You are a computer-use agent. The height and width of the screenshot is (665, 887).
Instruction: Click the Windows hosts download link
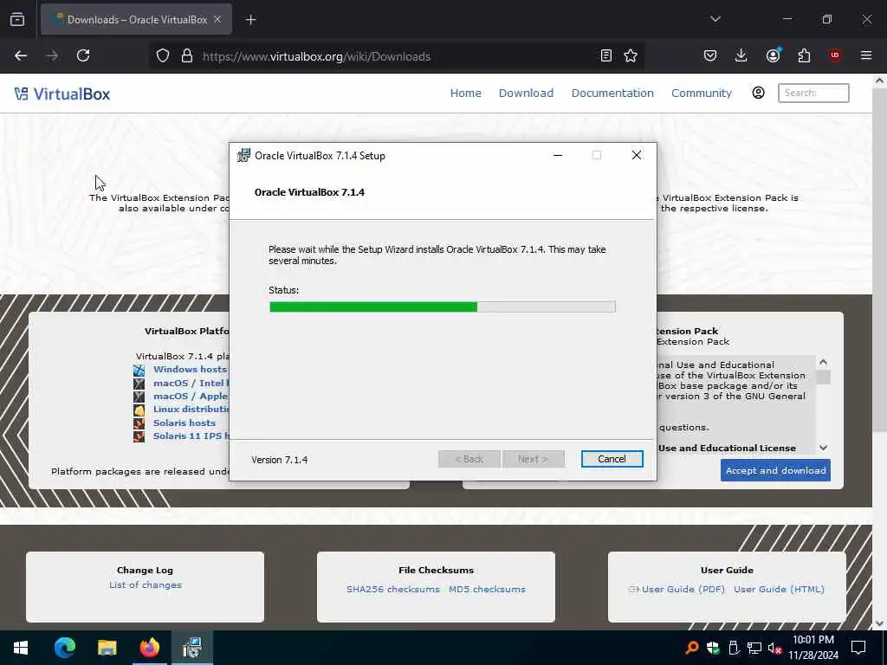point(190,369)
